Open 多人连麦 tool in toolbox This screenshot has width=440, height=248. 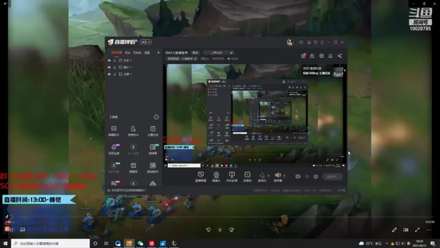point(133,149)
